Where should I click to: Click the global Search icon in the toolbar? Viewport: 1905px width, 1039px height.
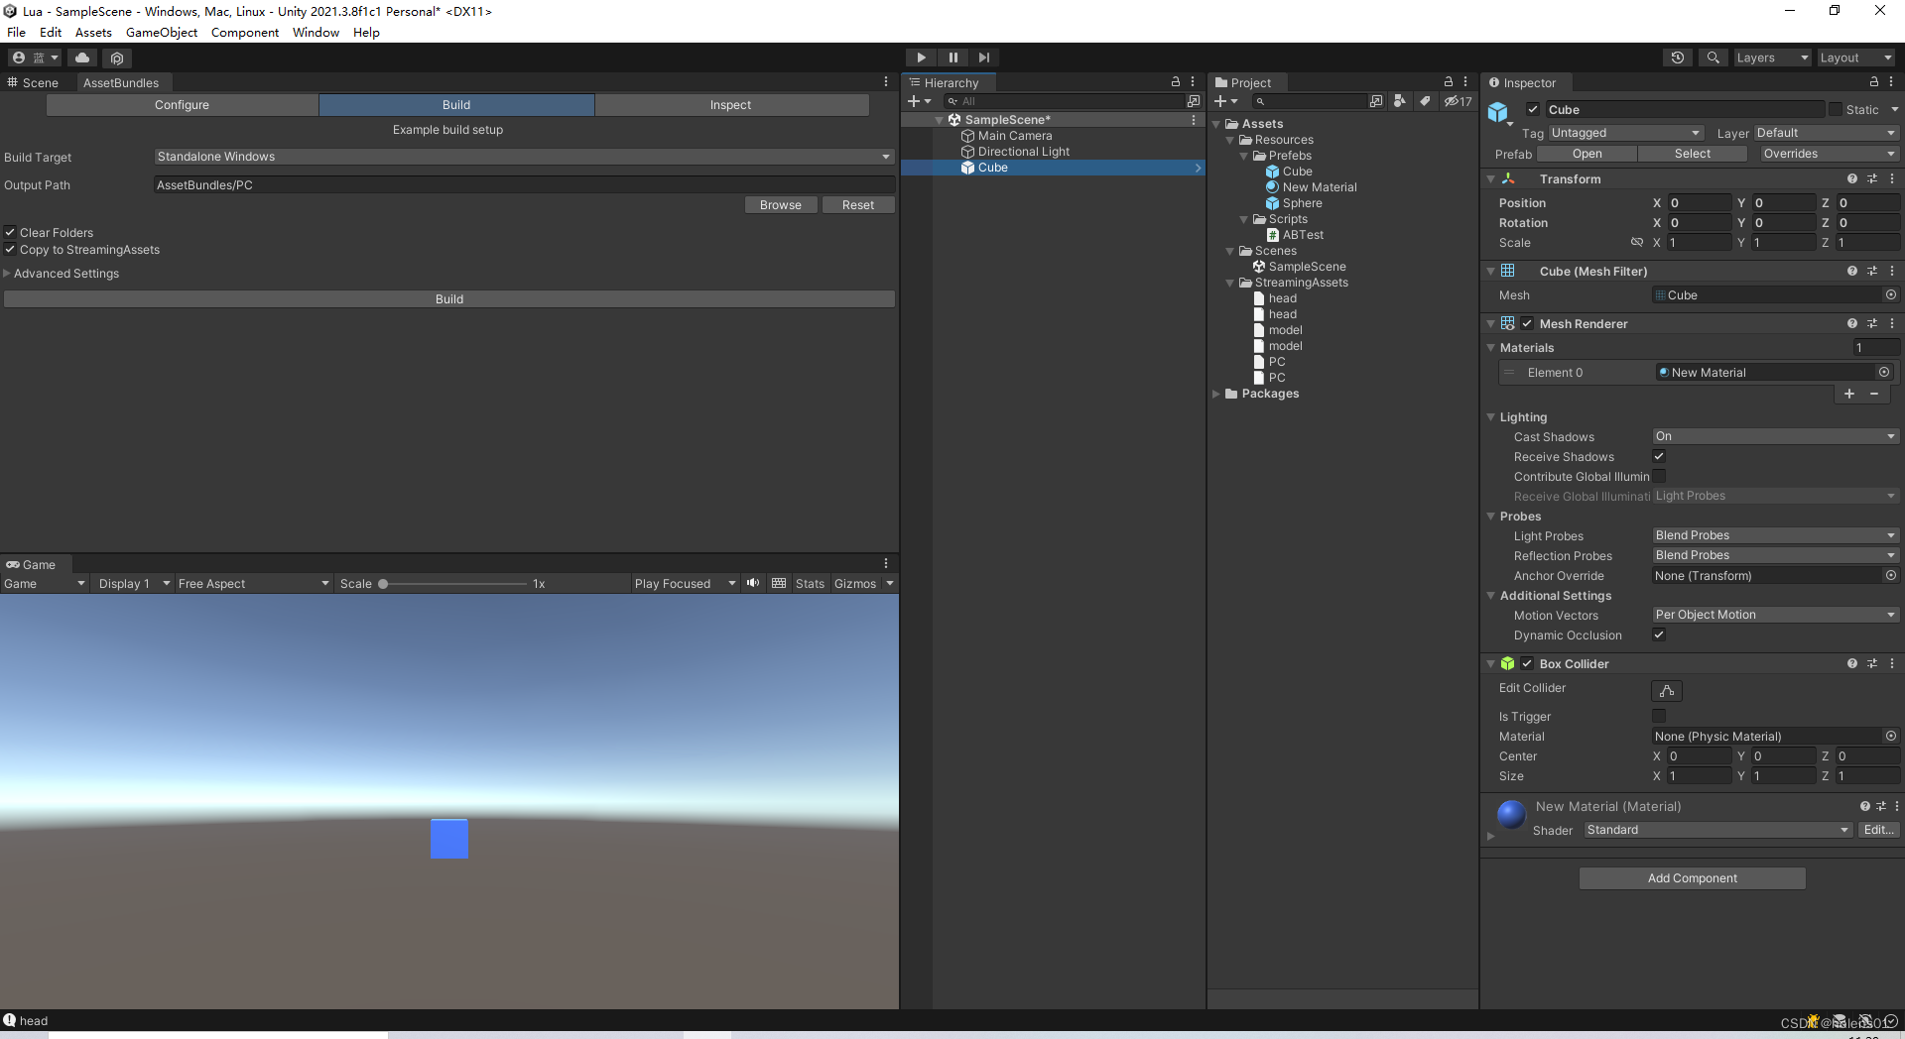[x=1712, y=57]
